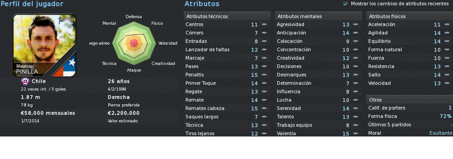
Task: Open the Atributos técnicos section header
Action: coord(227,16)
